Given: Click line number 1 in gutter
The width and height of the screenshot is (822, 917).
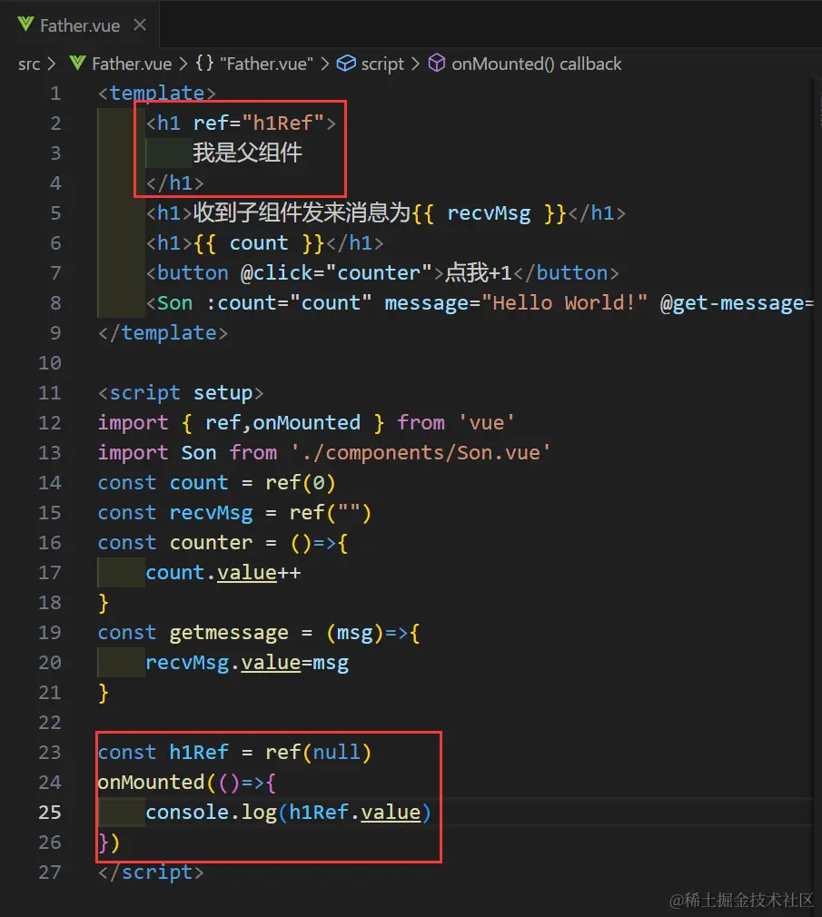Looking at the screenshot, I should (x=55, y=93).
